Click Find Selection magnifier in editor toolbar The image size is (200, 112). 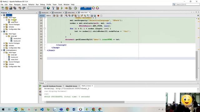click(67, 16)
